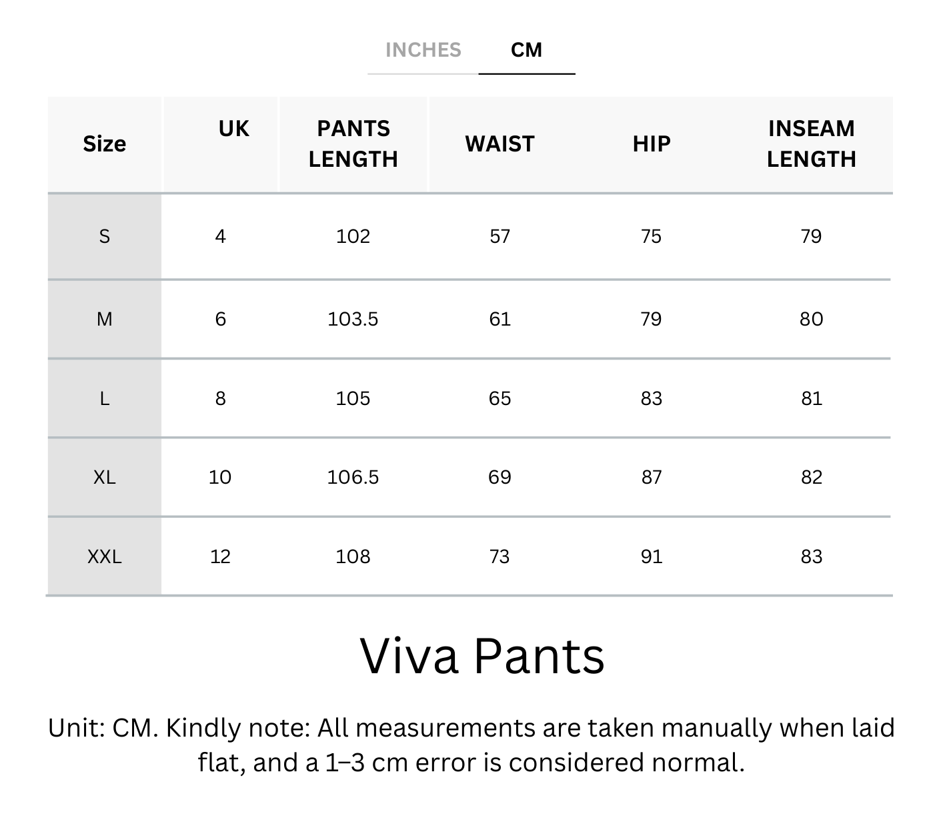This screenshot has height=814, width=943.
Task: Click the UK column header
Action: click(x=233, y=129)
